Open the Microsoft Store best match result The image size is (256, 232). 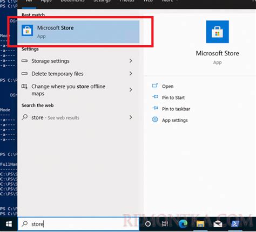78,32
